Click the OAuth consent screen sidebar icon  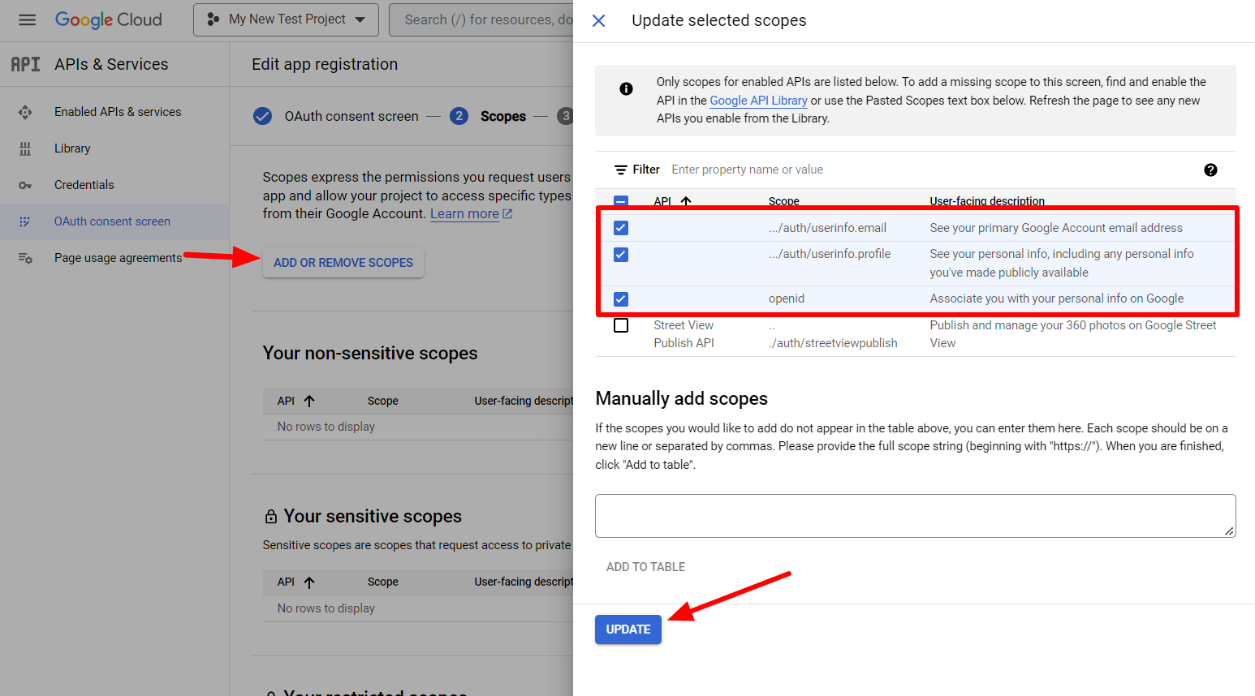click(x=25, y=221)
